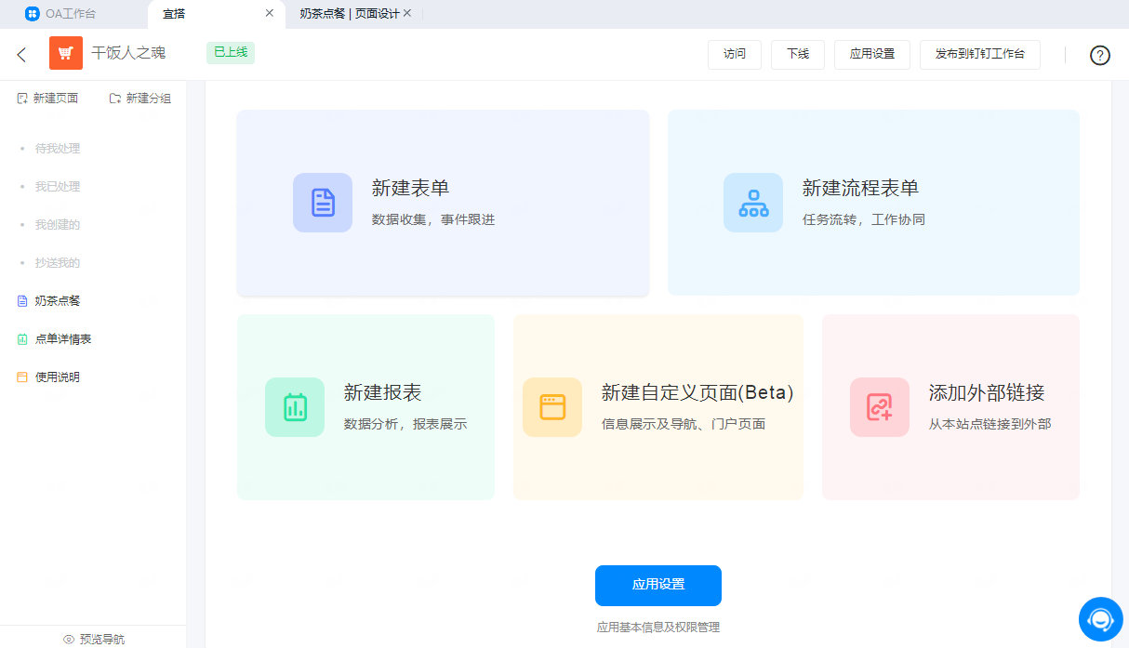Click the 新建表单 document icon
This screenshot has height=648, width=1129.
(x=323, y=202)
